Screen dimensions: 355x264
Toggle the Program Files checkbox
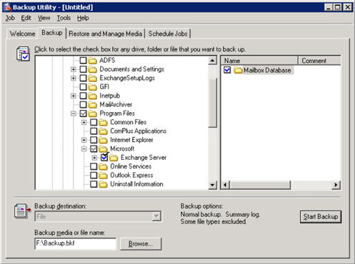pyautogui.click(x=83, y=113)
